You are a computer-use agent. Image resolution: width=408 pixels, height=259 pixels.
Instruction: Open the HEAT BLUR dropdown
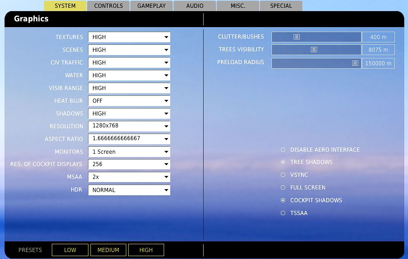[129, 101]
